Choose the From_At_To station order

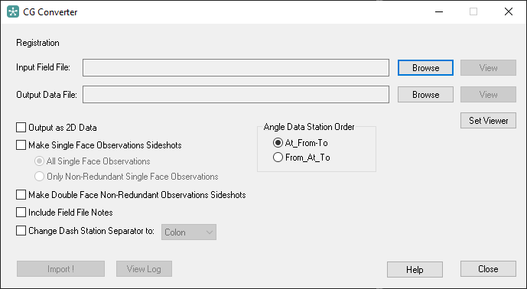coord(278,157)
